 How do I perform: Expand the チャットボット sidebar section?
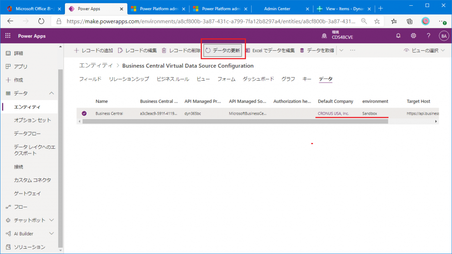pos(51,220)
